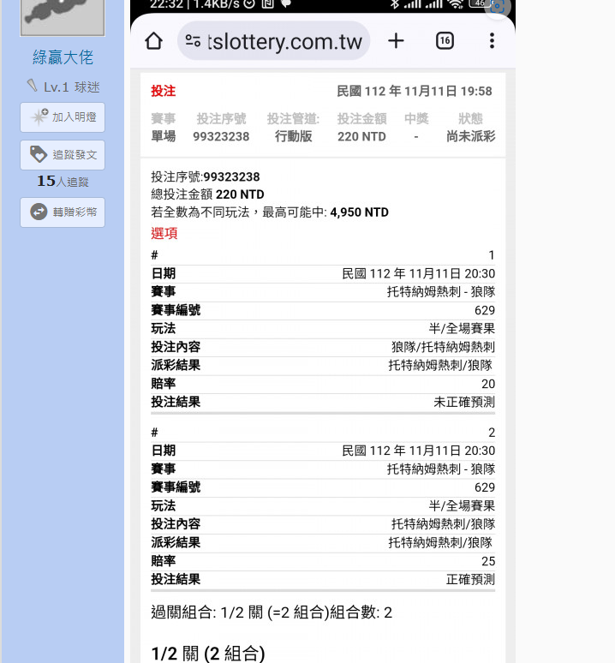Click the 220 NTD bet amount in header
Image resolution: width=615 pixels, height=663 pixels.
tap(361, 136)
